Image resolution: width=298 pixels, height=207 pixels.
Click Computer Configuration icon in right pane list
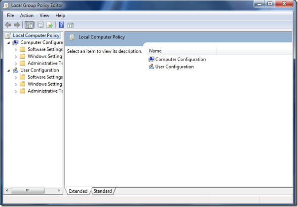[151, 59]
